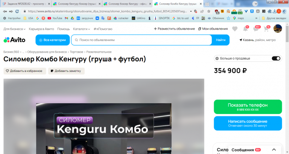The image size is (289, 154).
Task: Click 'Разместить объявление' link
Action: click(174, 29)
